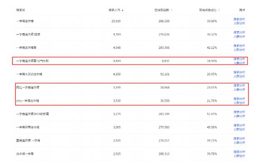This screenshot has width=267, height=161.
Task: Click the 搜索人气 column header label
Action: pos(114,10)
